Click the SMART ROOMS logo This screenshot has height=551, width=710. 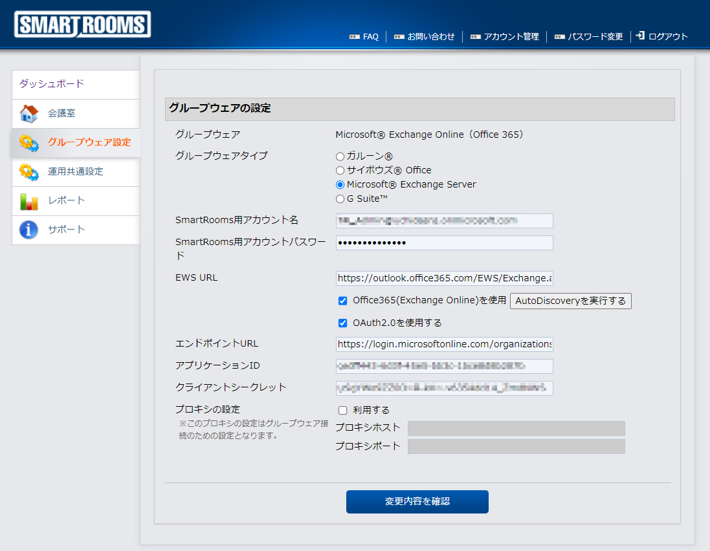click(82, 25)
